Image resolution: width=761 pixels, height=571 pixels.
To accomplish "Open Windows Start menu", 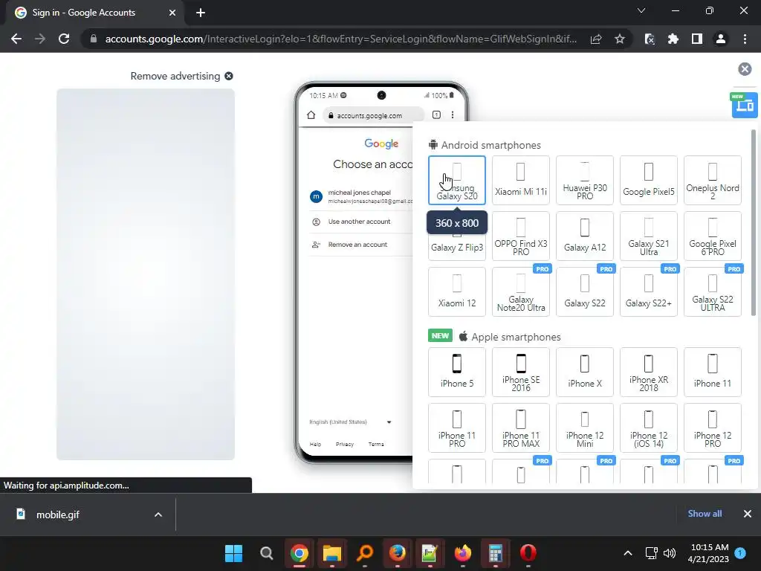I will tap(233, 553).
